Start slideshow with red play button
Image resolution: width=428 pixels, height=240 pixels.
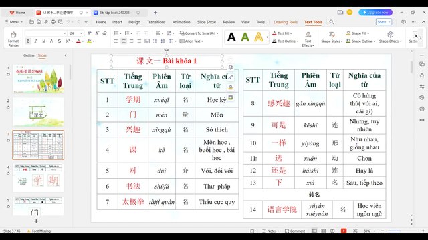[x=344, y=231]
